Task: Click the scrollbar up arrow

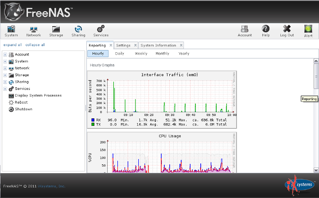Action: [316, 61]
